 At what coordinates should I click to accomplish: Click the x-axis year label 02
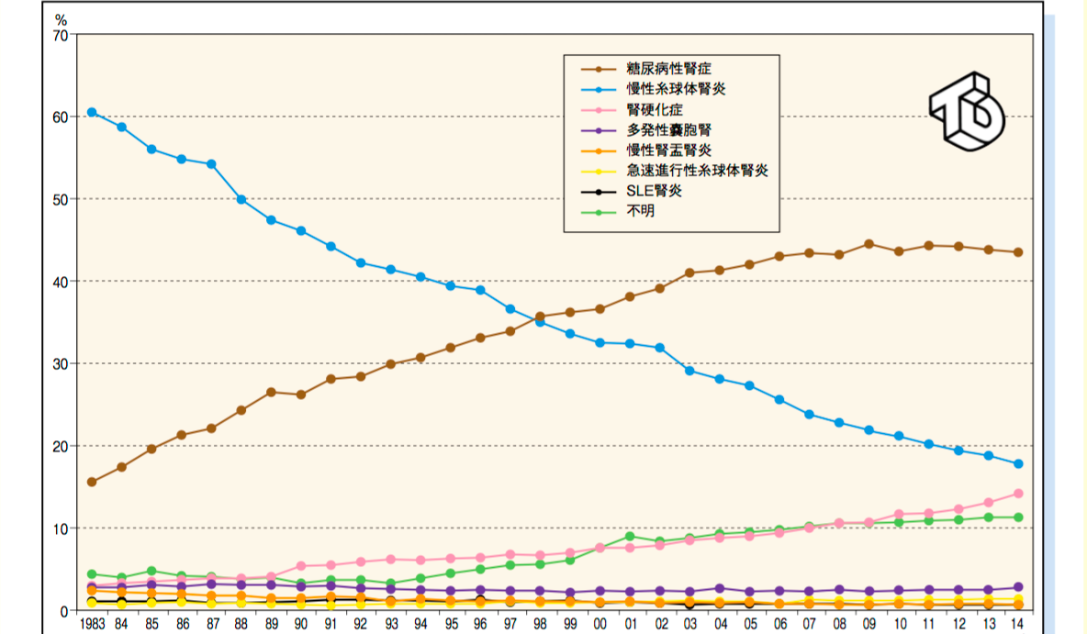click(661, 624)
